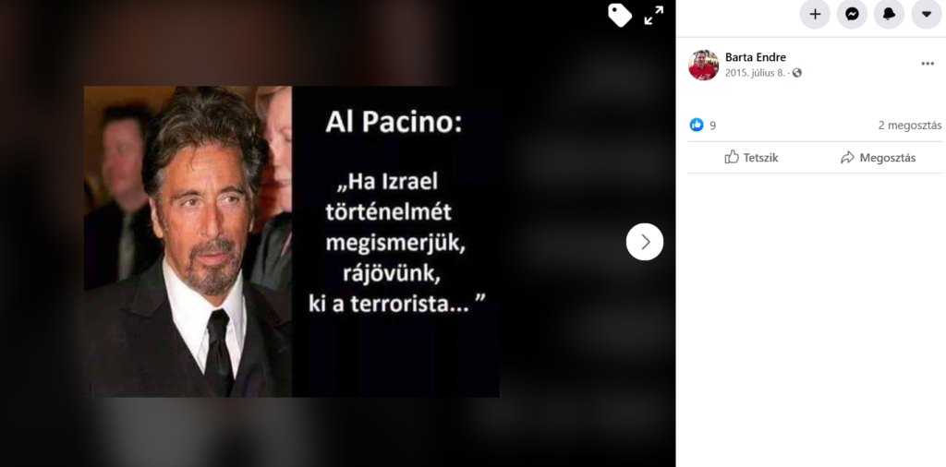The height and width of the screenshot is (467, 946).
Task: Click the tag photo icon
Action: (620, 15)
